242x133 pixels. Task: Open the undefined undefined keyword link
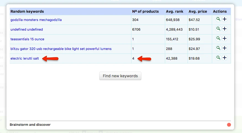click(27, 30)
